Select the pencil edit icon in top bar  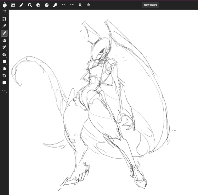(x=21, y=5)
